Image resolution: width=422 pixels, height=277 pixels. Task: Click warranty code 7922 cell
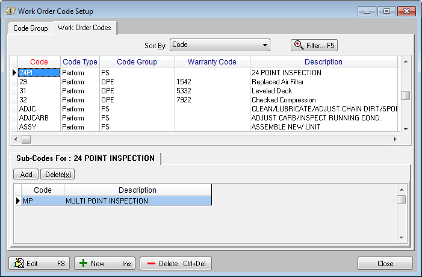click(213, 100)
